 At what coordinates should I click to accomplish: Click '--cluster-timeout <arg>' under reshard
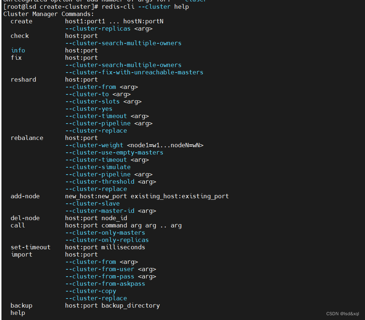point(107,116)
